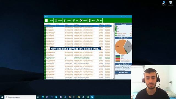The width and height of the screenshot is (176, 99).
Task: Open the Windows Start menu
Action: (2, 97)
